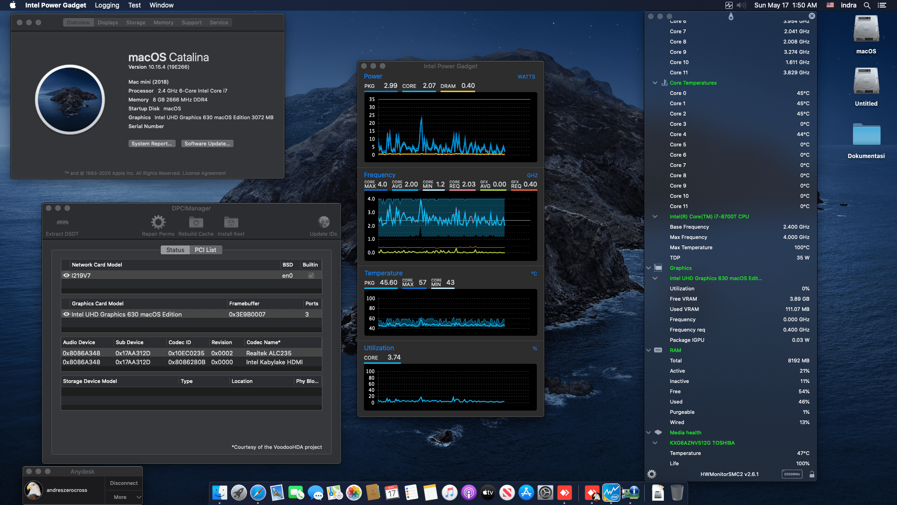Switch to the Displays tab
The image size is (897, 505).
pos(108,22)
